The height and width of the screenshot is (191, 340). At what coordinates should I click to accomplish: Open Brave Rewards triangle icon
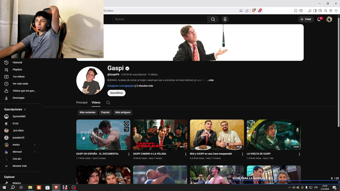coord(260,11)
